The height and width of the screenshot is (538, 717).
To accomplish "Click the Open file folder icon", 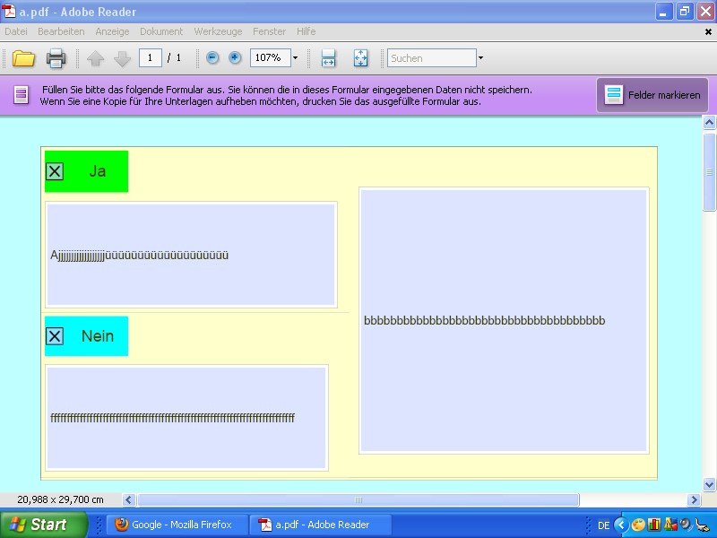I will pyautogui.click(x=23, y=58).
